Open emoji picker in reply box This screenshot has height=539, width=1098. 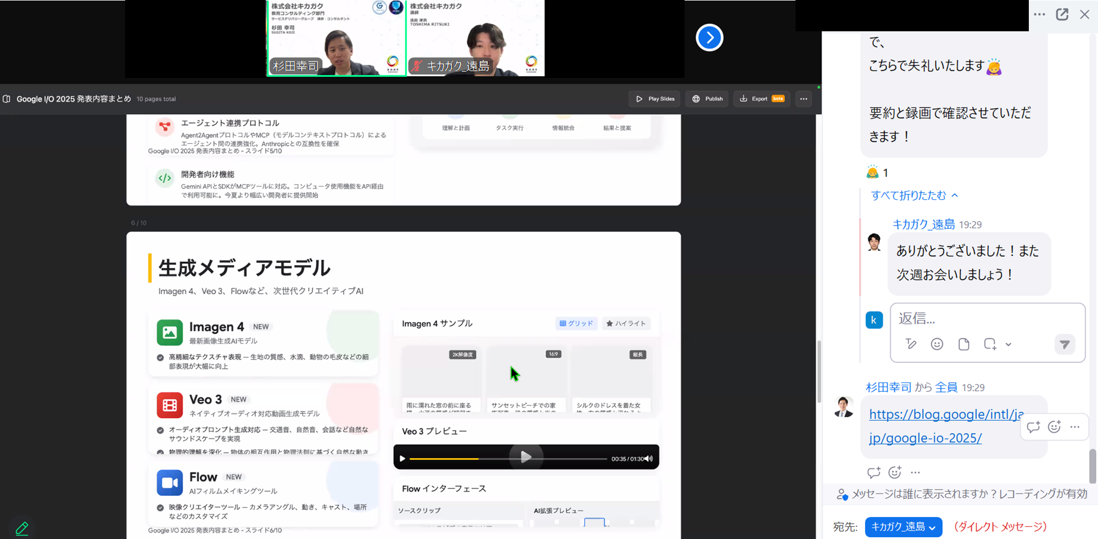937,344
